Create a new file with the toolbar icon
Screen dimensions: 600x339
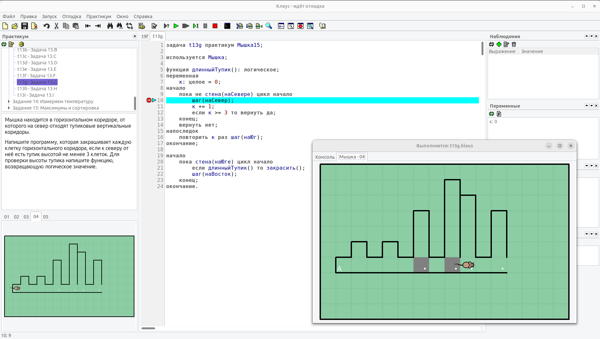click(x=5, y=26)
